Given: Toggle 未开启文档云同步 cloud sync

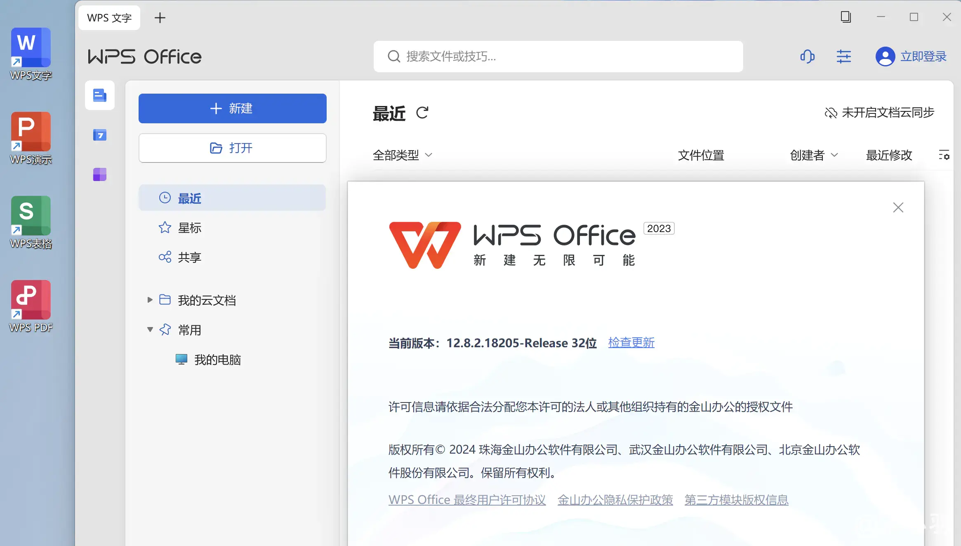Looking at the screenshot, I should pos(879,113).
